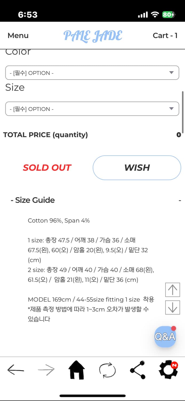This screenshot has width=185, height=401.
Task: Open Cart - 1
Action: point(165,36)
